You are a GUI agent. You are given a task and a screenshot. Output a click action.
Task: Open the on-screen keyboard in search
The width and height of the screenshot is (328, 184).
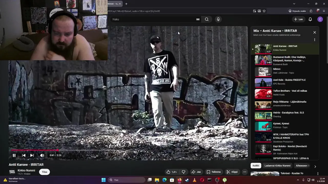198,19
